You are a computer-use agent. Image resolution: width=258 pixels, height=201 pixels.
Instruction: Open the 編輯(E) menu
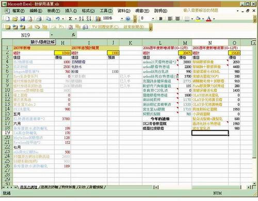coord(36,11)
